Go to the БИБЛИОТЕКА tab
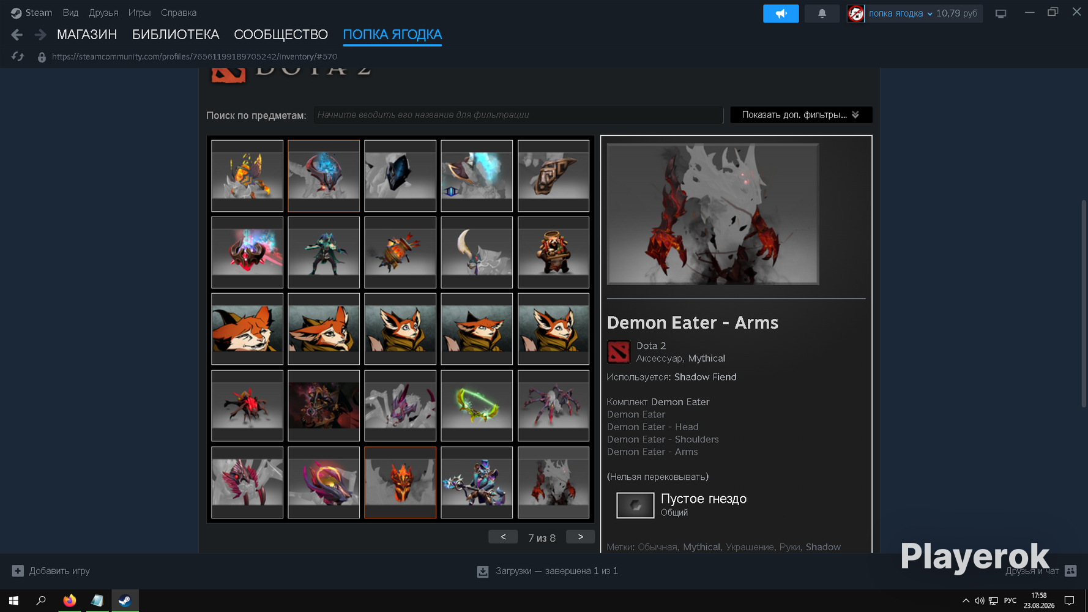The image size is (1088, 612). point(176,35)
